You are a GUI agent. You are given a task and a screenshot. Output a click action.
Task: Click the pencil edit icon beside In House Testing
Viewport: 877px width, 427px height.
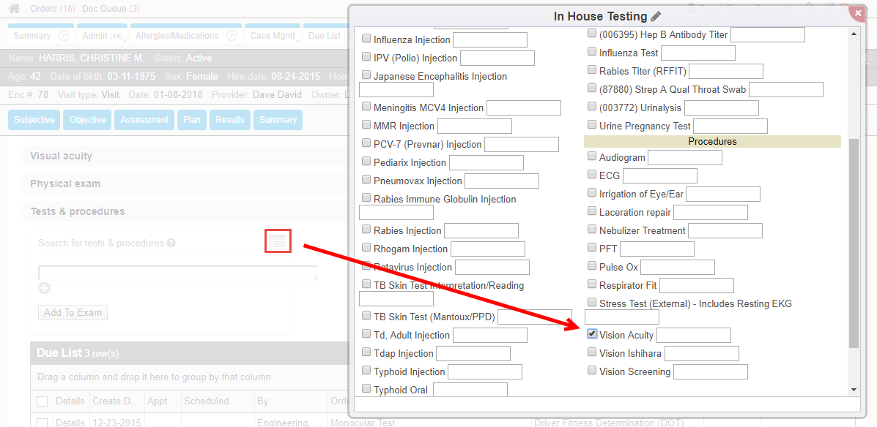(656, 16)
